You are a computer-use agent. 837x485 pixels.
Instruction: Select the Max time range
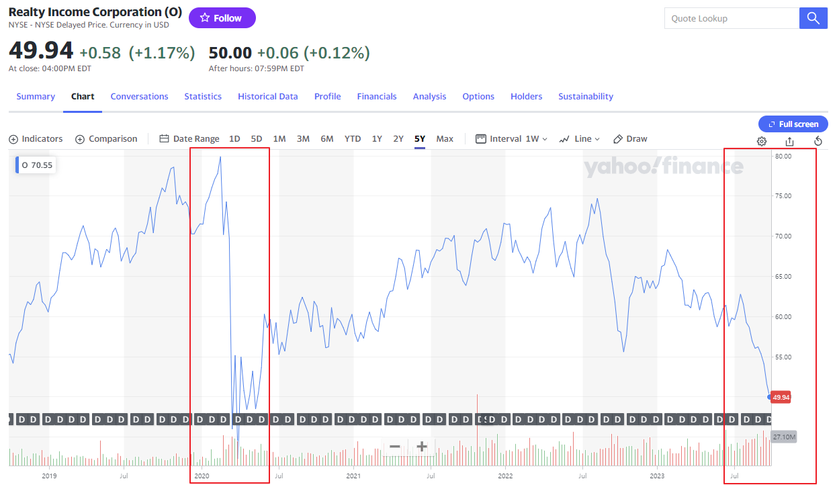coord(445,138)
